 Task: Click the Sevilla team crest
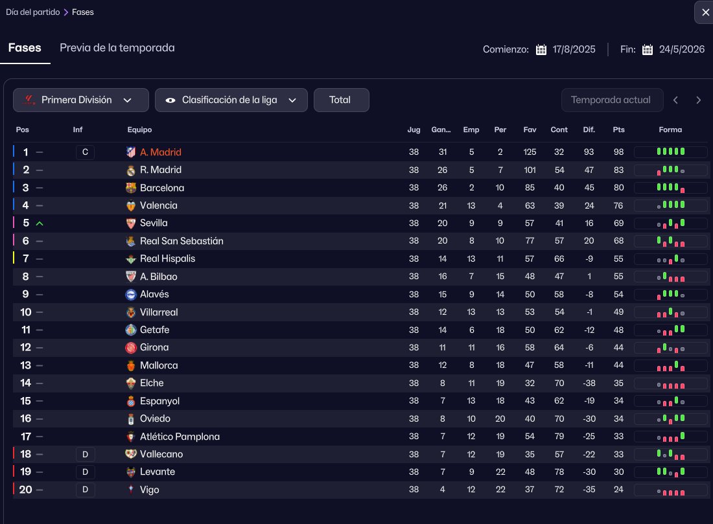pyautogui.click(x=131, y=223)
